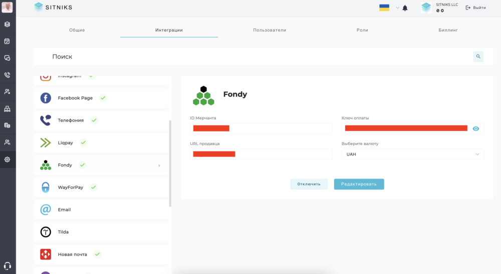The height and width of the screenshot is (274, 501).
Task: Open the layers stack sidebar icon
Action: pos(7,24)
